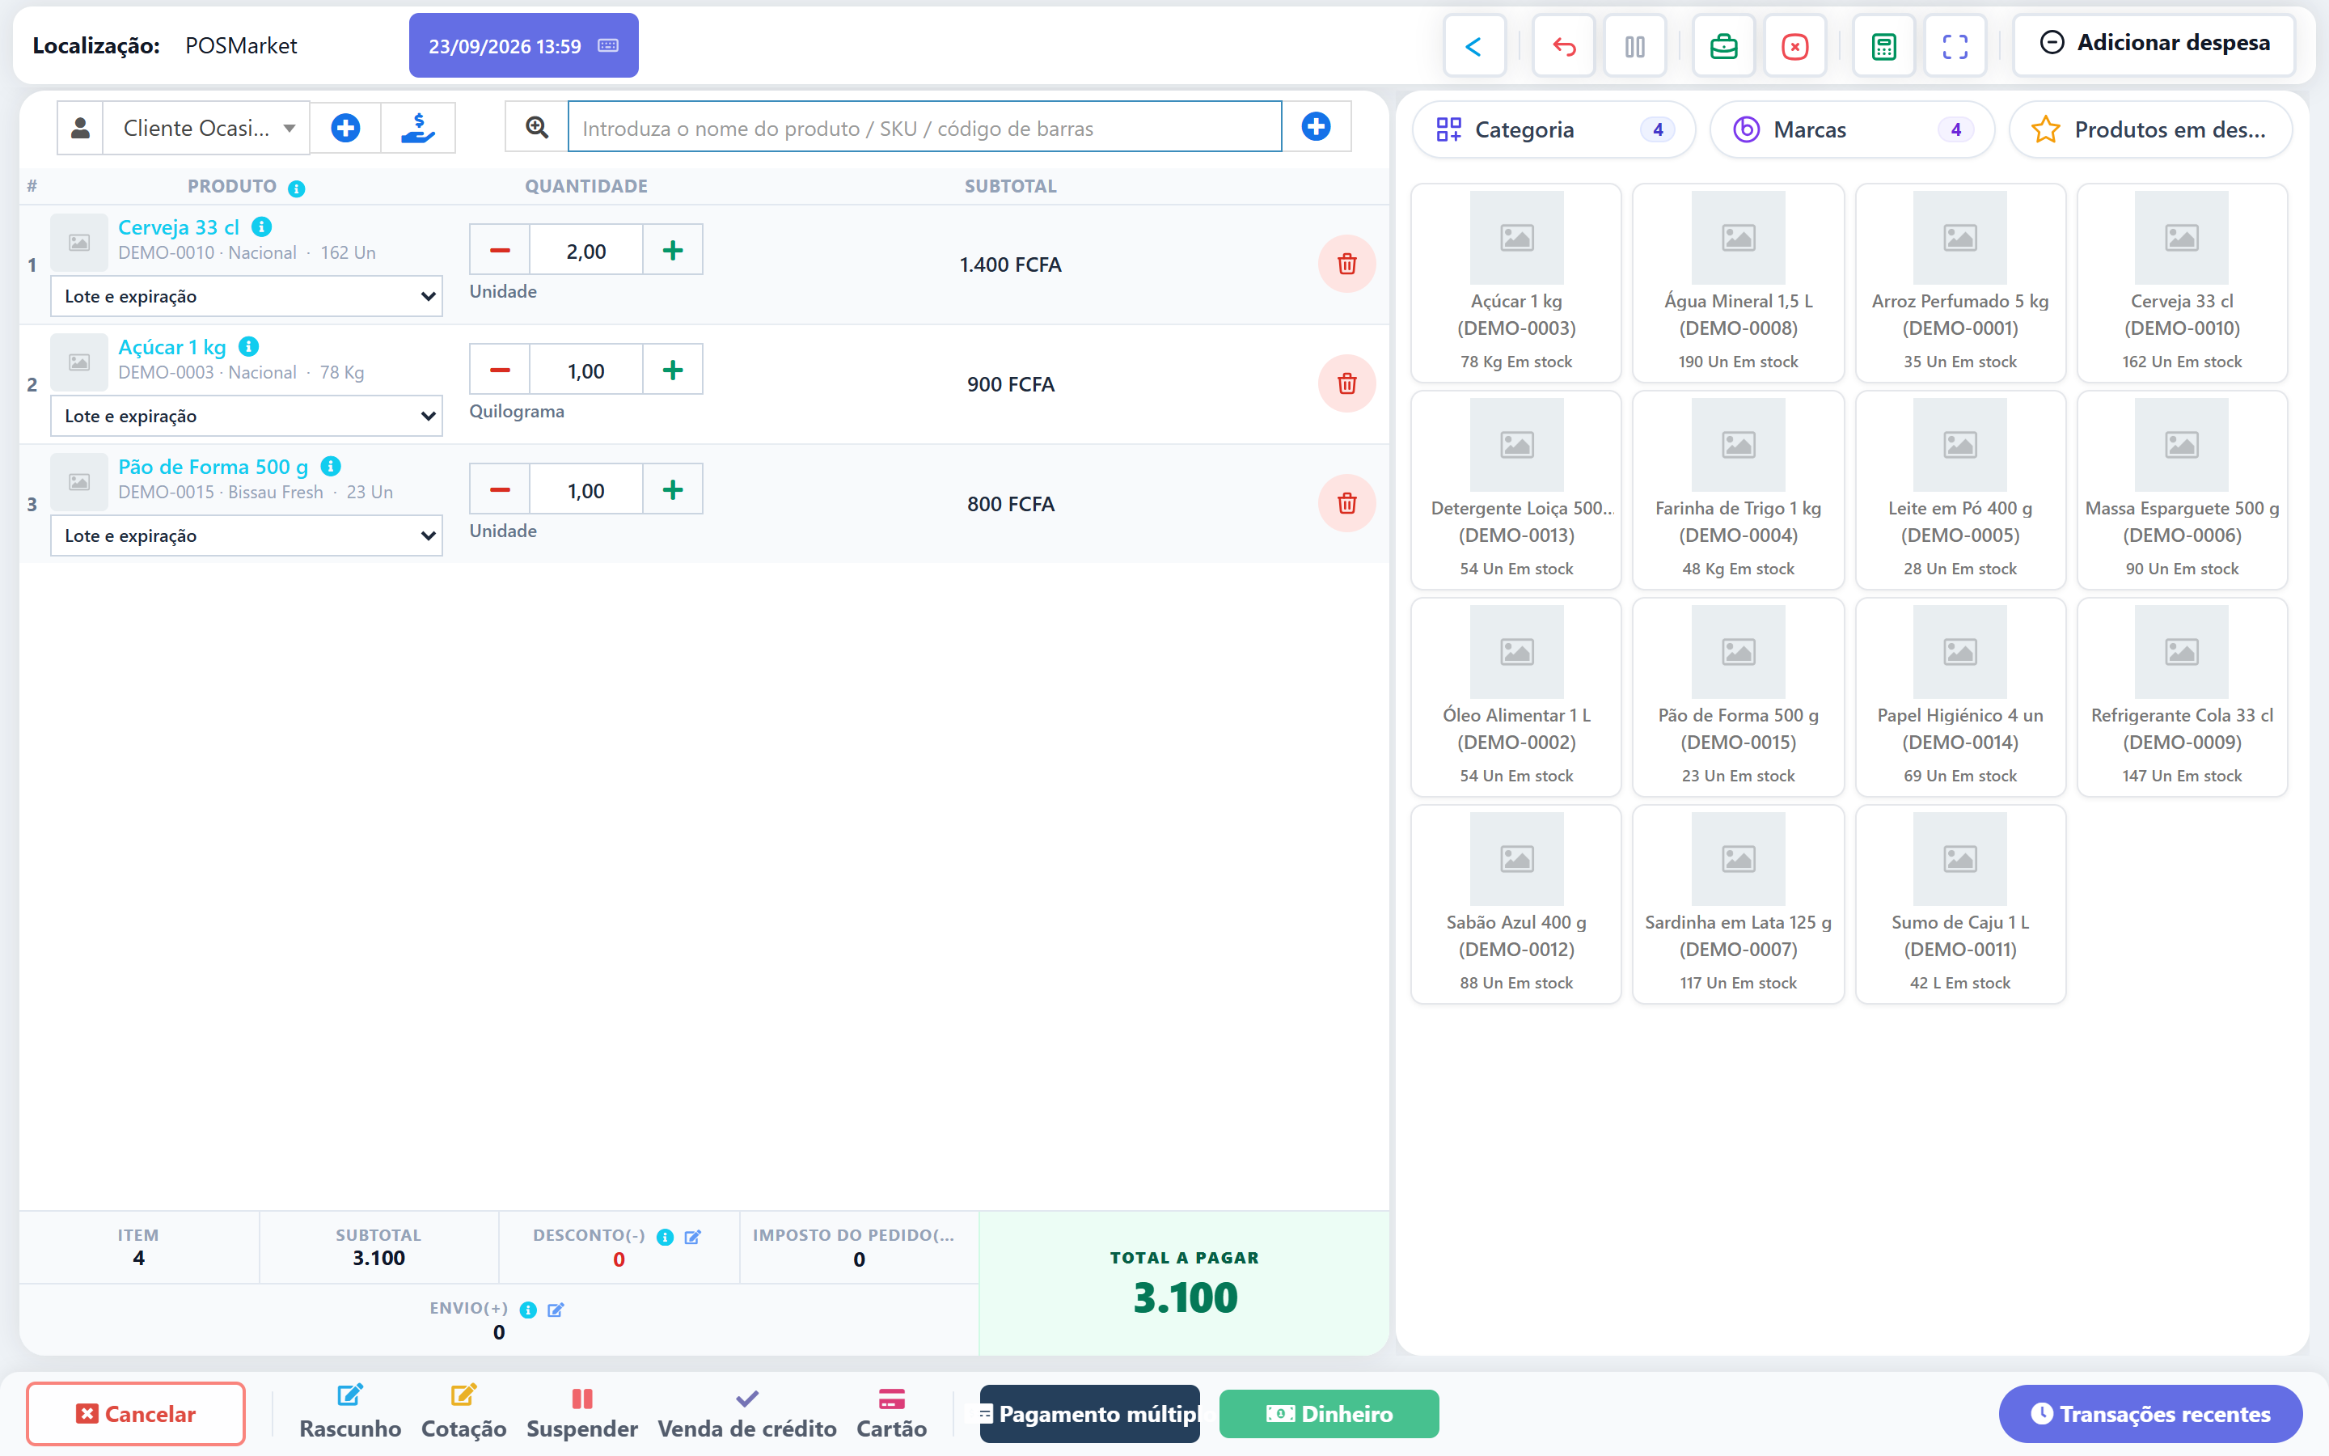Click the keyboard icon on date button
Image resolution: width=2329 pixels, height=1456 pixels.
(x=608, y=45)
